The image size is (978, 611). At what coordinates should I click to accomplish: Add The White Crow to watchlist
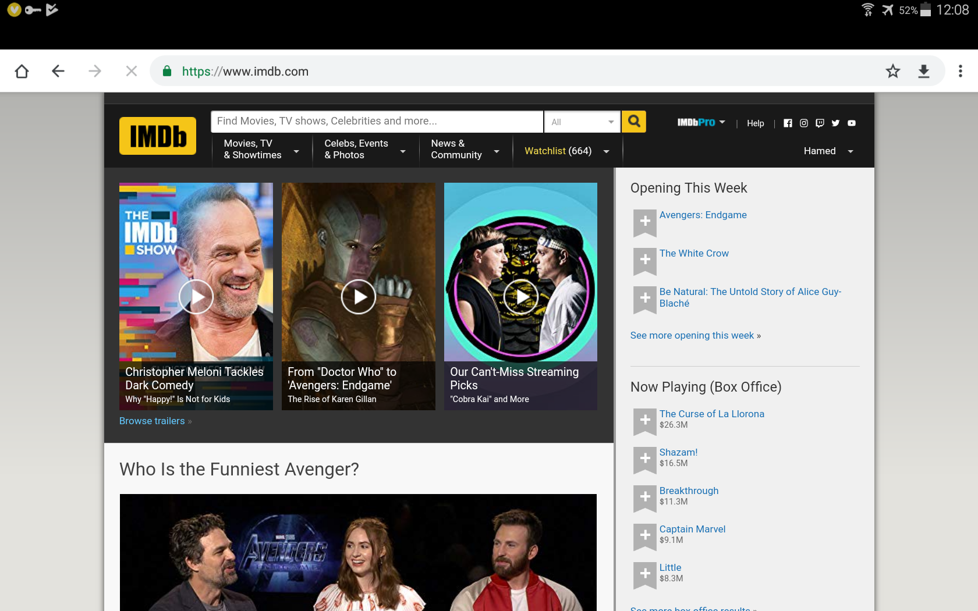click(x=645, y=261)
